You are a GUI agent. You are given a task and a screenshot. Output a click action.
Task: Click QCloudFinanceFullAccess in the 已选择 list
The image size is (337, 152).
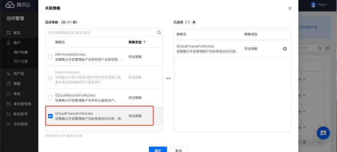pos(195,46)
